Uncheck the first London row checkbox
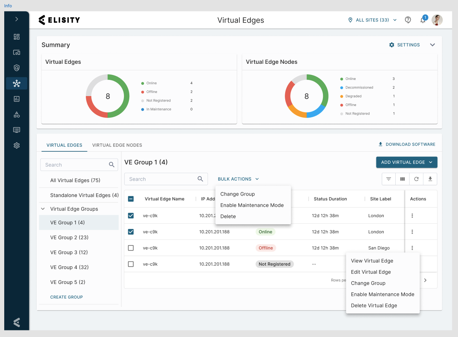This screenshot has height=337, width=458. pos(131,216)
